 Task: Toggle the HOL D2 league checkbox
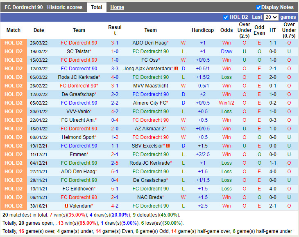pyautogui.click(x=226, y=17)
